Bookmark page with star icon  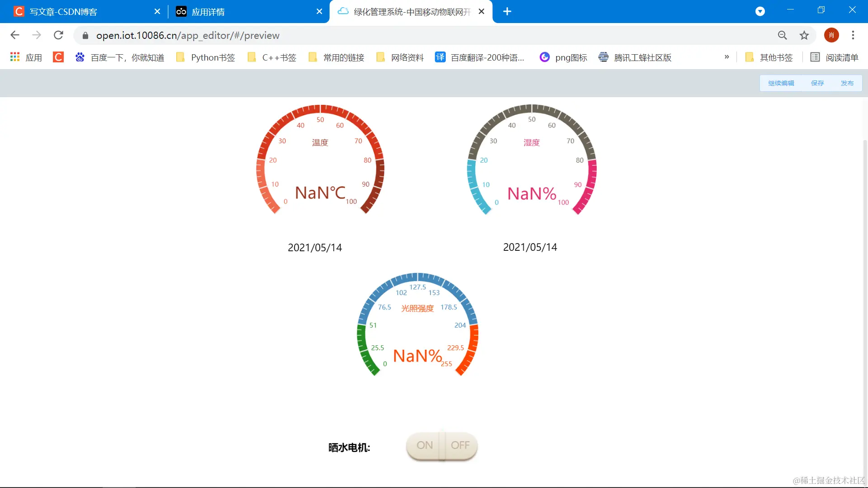coord(804,35)
